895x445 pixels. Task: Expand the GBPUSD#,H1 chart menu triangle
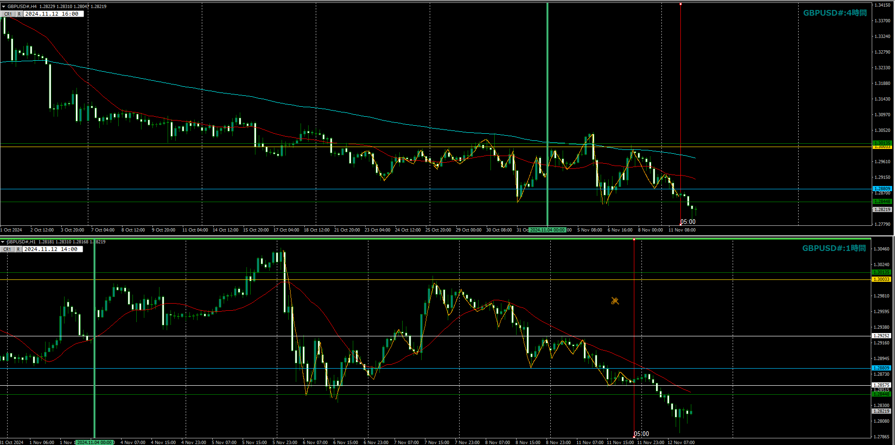point(3,242)
